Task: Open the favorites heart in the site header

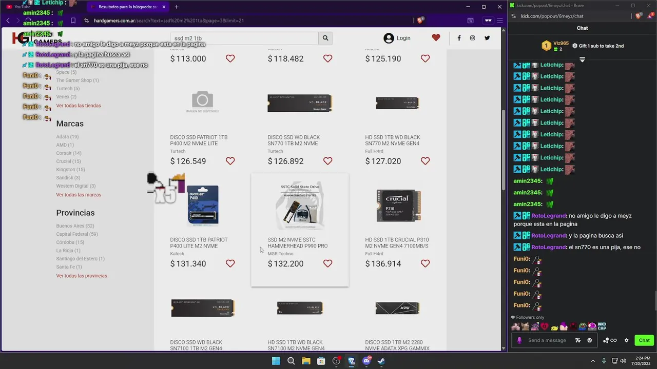Action: point(436,38)
